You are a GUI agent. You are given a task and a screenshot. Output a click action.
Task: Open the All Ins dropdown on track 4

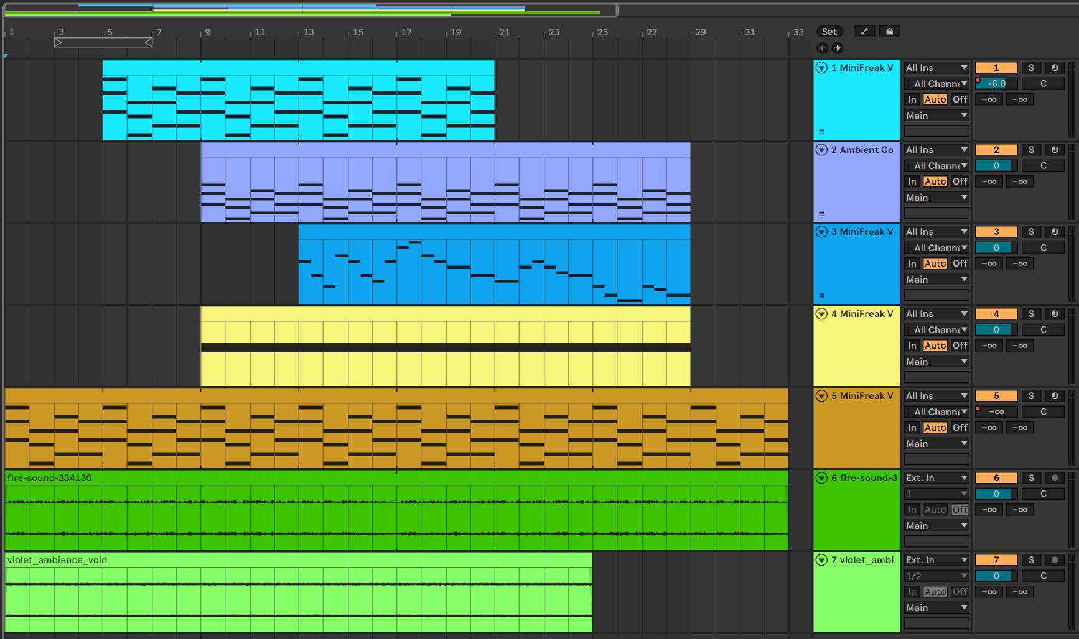[x=937, y=314]
